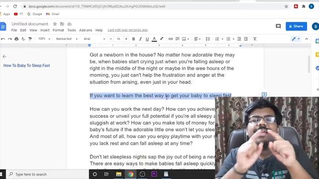The width and height of the screenshot is (319, 179).
Task: Open the Help menu
Action: click(x=99, y=30)
